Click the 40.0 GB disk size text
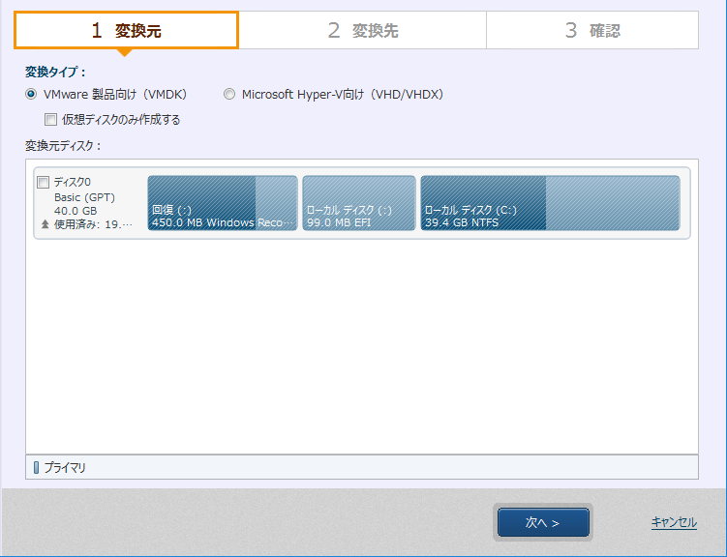The width and height of the screenshot is (727, 557). click(76, 210)
